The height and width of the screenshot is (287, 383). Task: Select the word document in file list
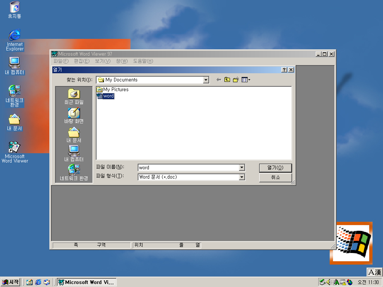click(x=105, y=96)
